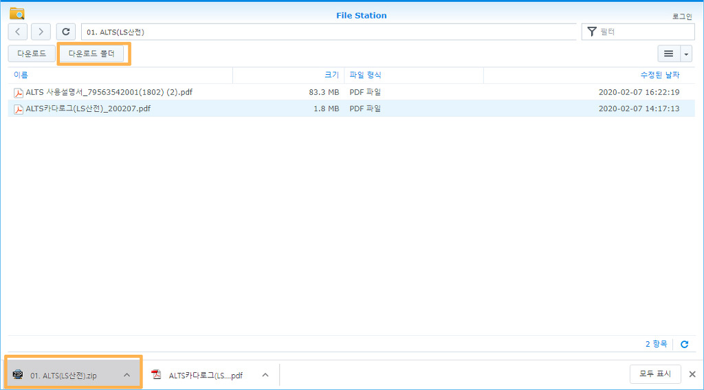704x390 pixels.
Task: Click the File Station folder icon
Action: point(17,14)
